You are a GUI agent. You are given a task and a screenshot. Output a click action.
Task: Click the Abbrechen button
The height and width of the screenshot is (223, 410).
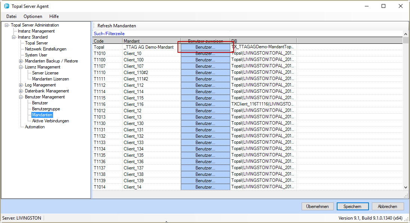(x=388, y=207)
